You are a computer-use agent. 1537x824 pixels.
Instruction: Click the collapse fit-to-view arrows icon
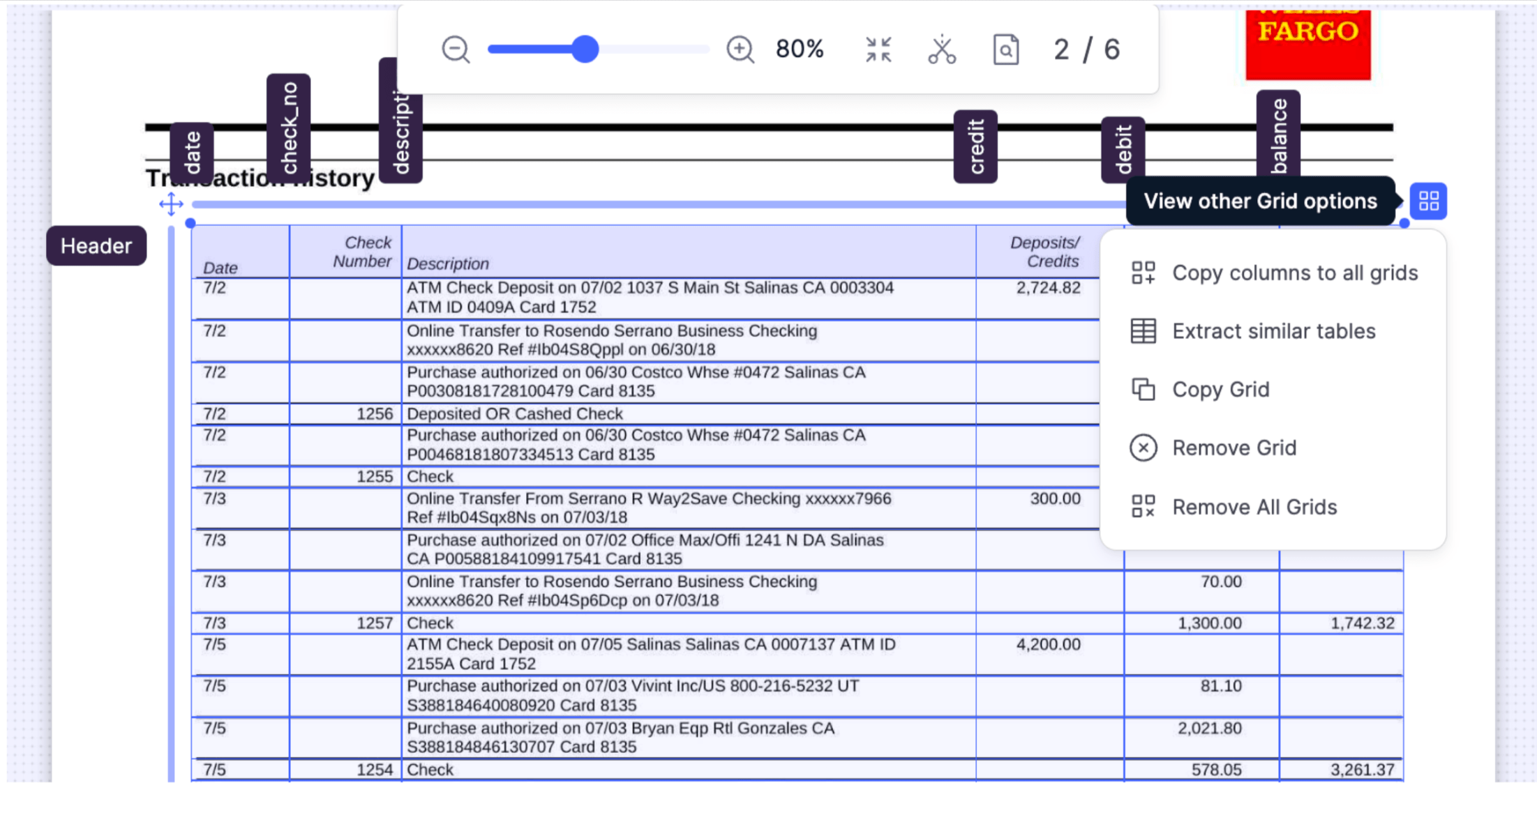click(878, 49)
